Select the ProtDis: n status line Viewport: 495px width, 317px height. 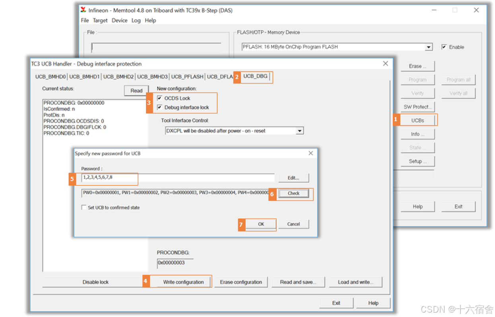coord(54,115)
